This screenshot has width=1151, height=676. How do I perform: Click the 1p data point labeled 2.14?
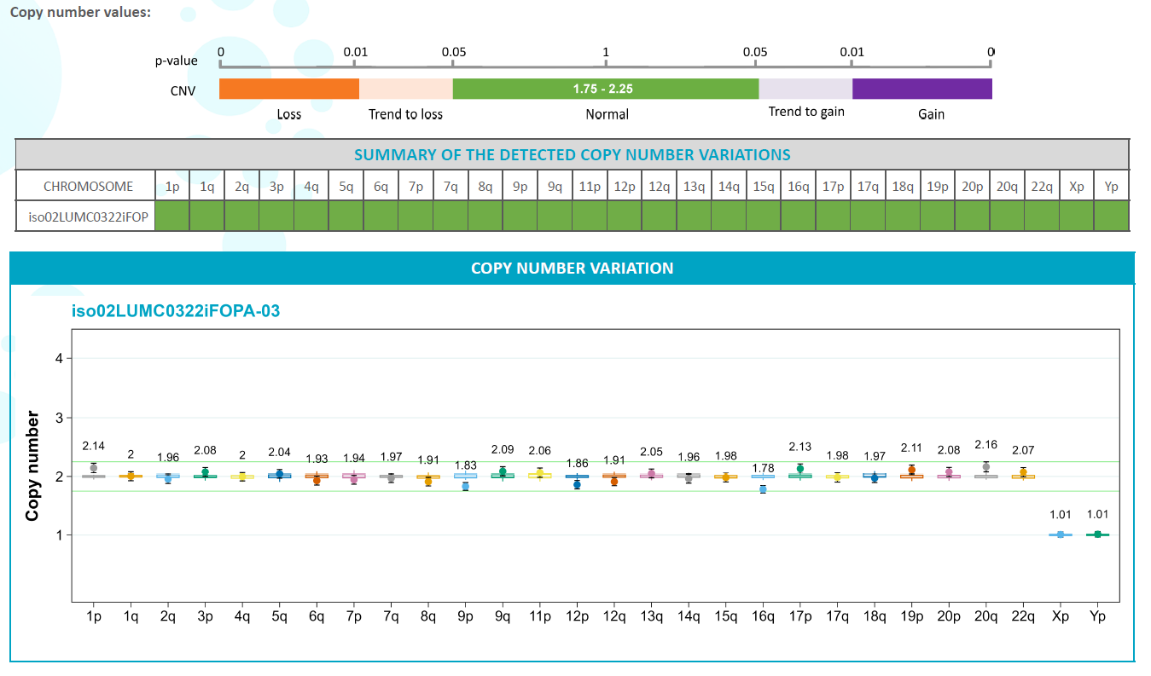[94, 468]
